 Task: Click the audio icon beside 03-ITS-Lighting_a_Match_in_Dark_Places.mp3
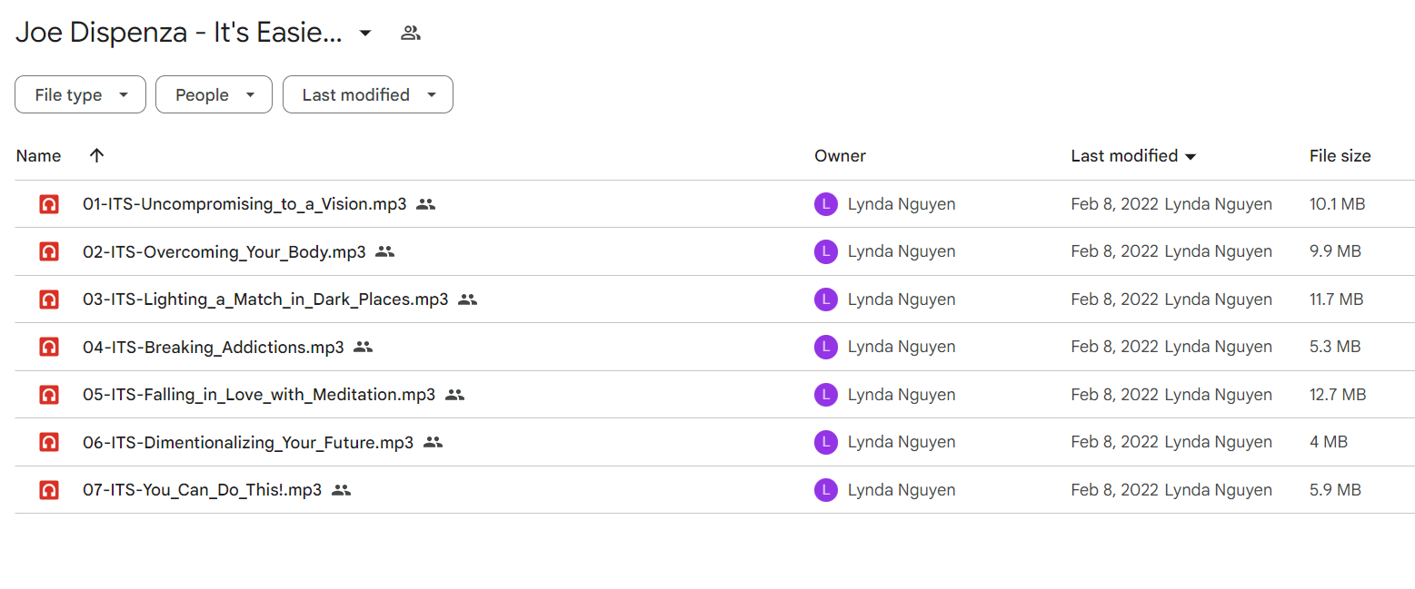pos(49,299)
